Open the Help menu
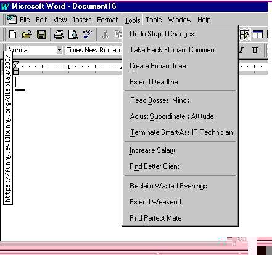The height and width of the screenshot is (255, 272). coord(204,20)
